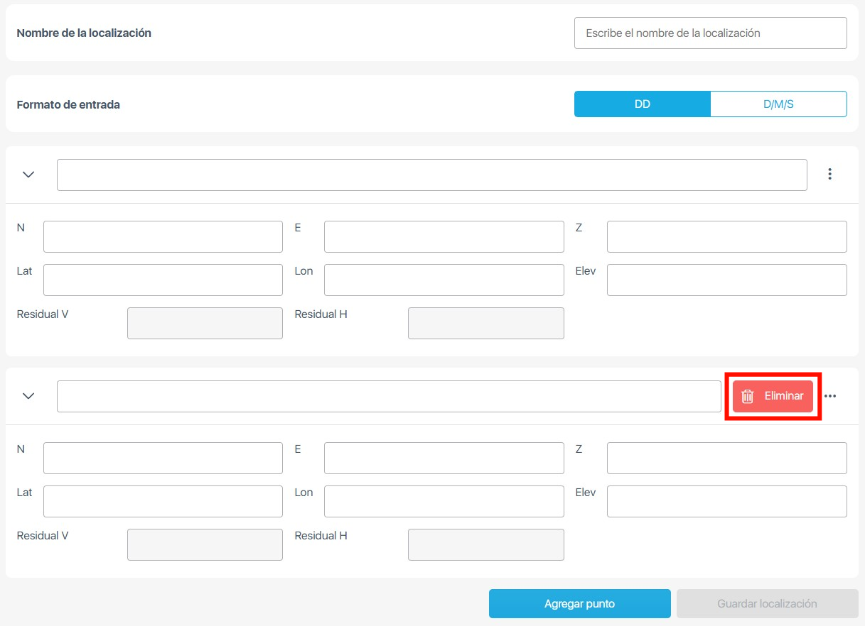Click the horizontal three-dot menu of second point
Screen dimensions: 865x626
829,396
